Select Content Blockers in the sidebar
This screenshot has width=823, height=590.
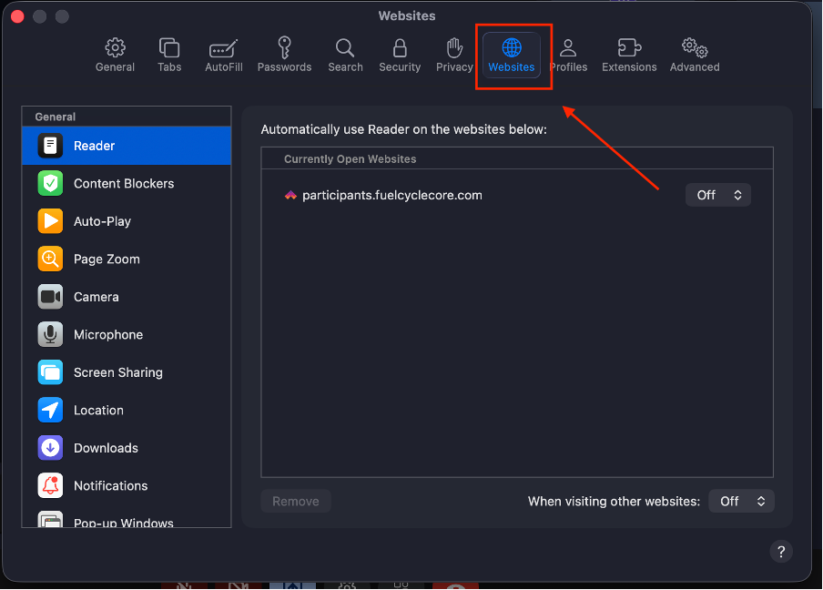pos(123,184)
